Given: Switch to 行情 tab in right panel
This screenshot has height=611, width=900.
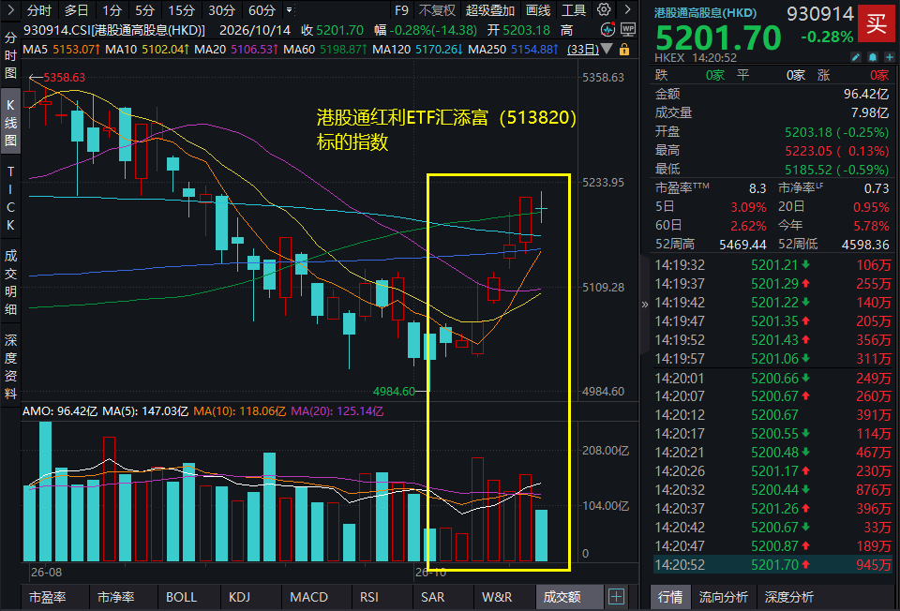Looking at the screenshot, I should [669, 597].
